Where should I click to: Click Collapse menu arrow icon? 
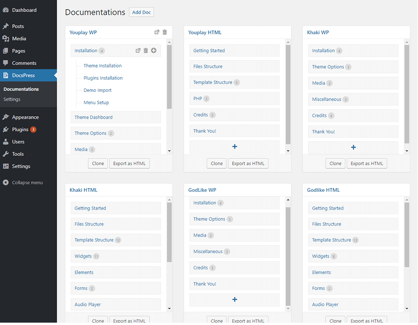(6, 182)
